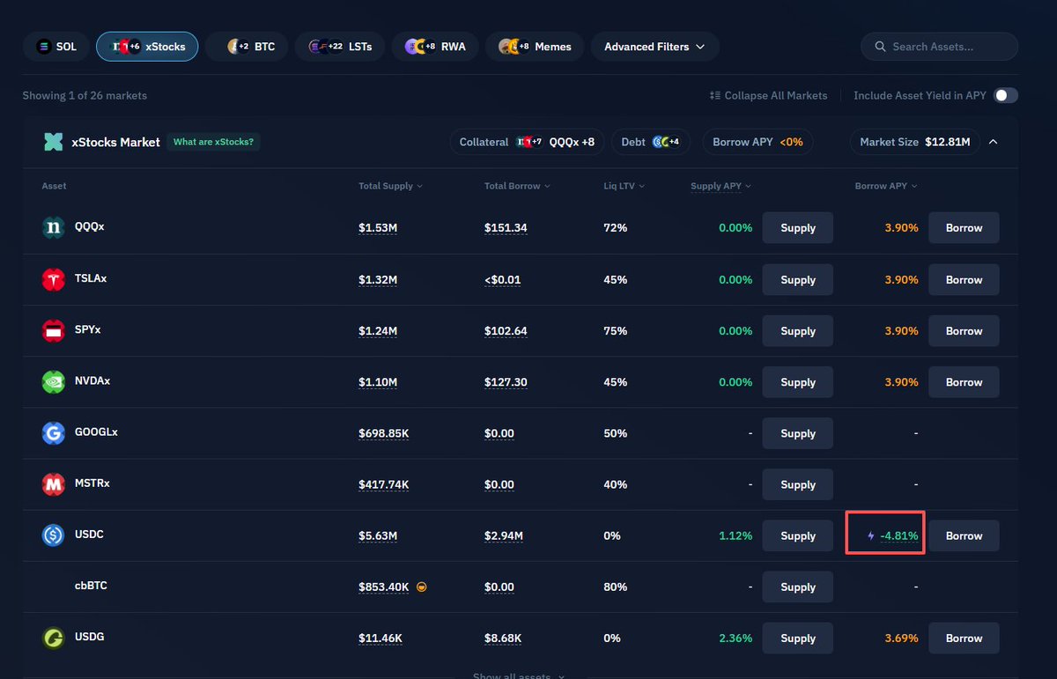1057x679 pixels.
Task: Click the MSTRx asset icon
Action: (x=54, y=484)
